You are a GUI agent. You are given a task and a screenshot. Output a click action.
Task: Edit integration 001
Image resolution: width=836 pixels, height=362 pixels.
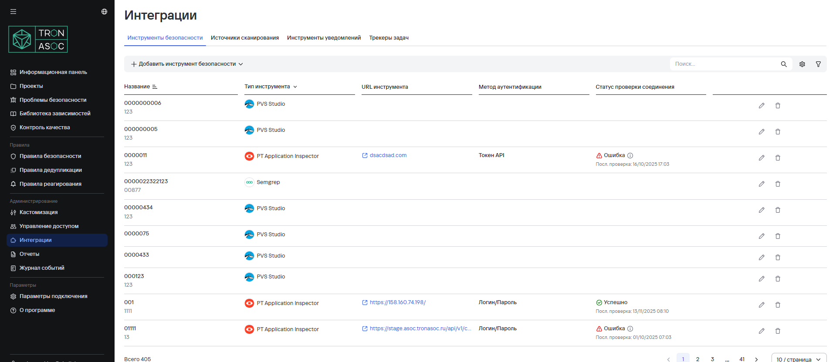point(762,305)
